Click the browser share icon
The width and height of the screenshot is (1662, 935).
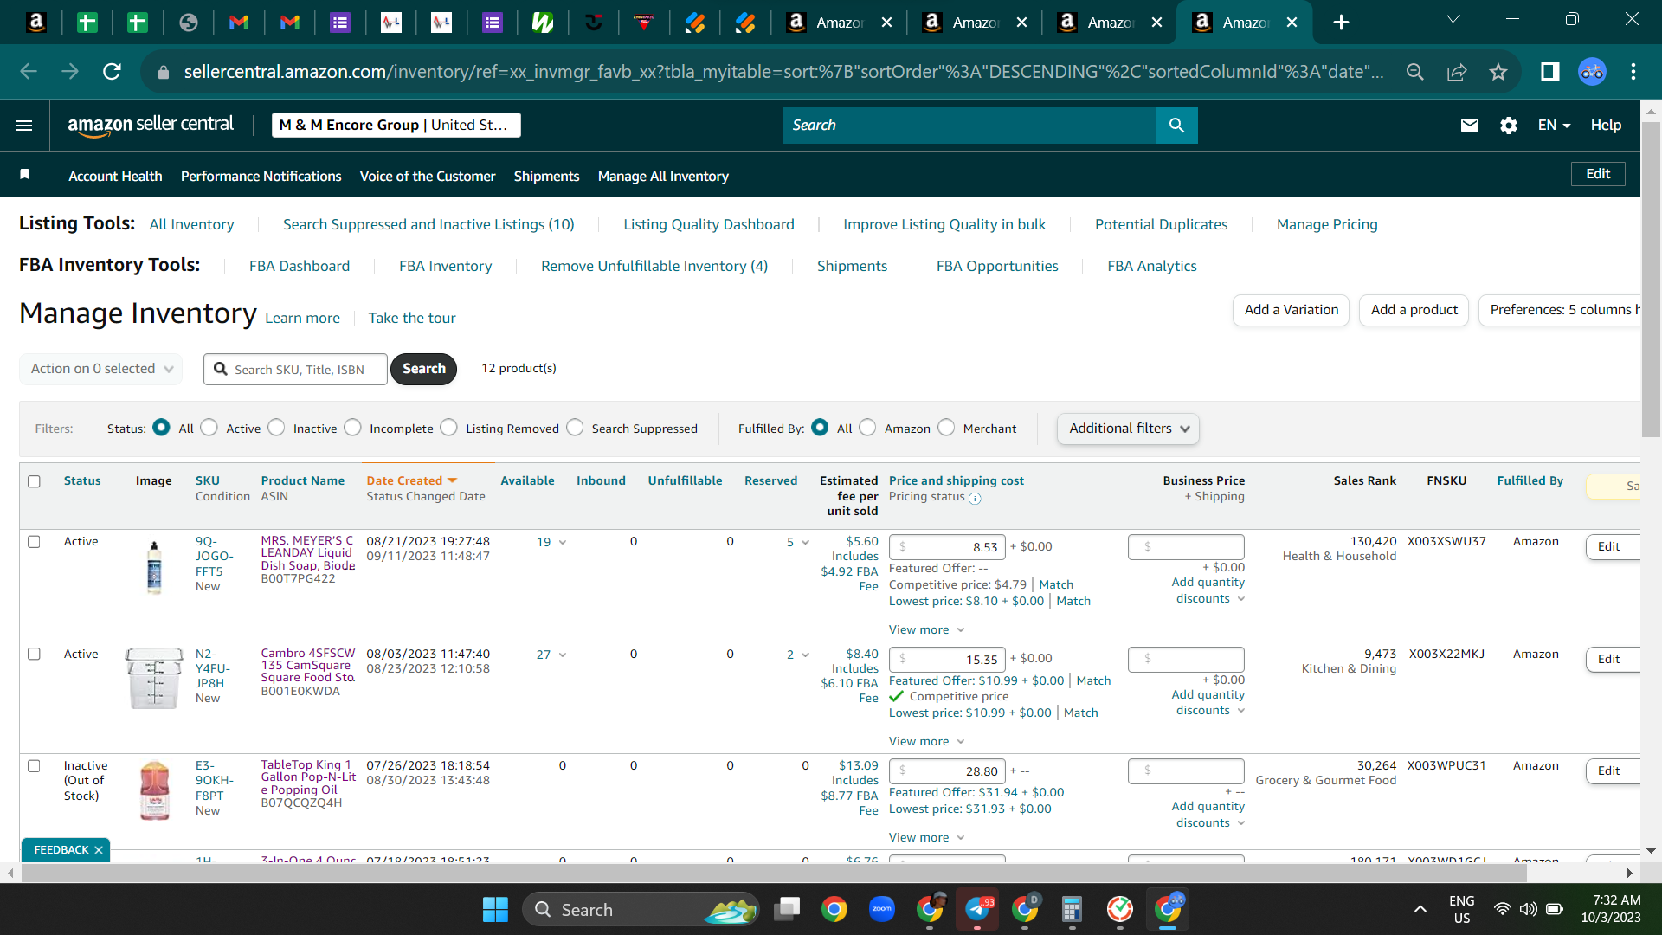(1457, 72)
